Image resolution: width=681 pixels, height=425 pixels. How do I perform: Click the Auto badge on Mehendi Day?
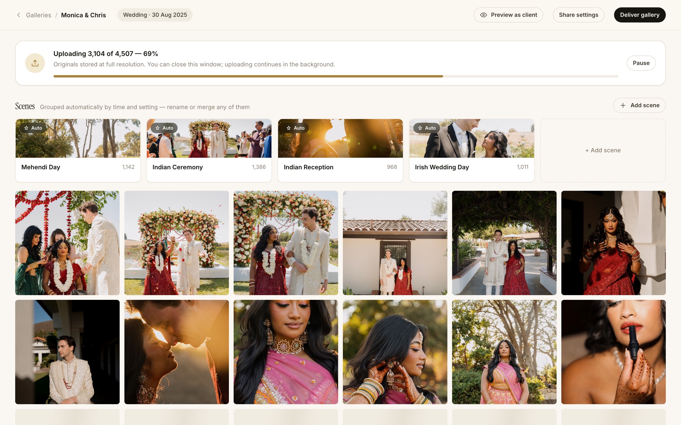point(33,128)
